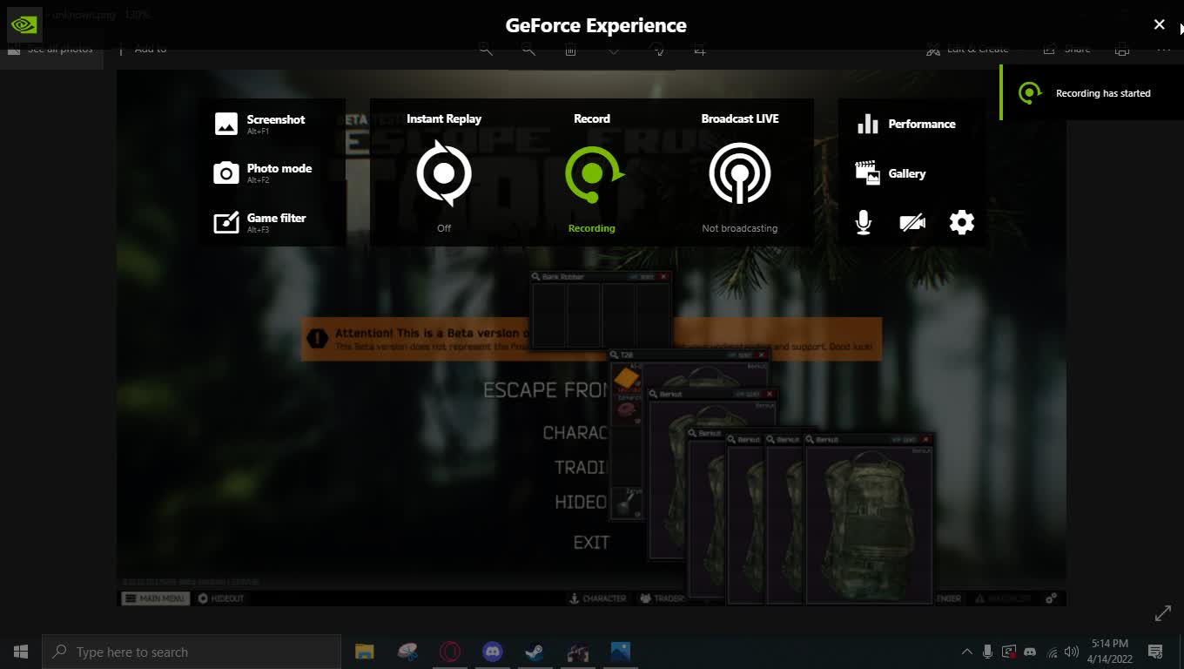Close the GeForce Experience overlay
Screen dimensions: 1184x669
tap(1159, 24)
